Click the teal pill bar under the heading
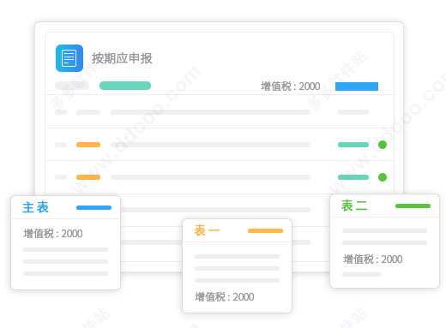Image resolution: width=446 pixels, height=328 pixels. 125,86
